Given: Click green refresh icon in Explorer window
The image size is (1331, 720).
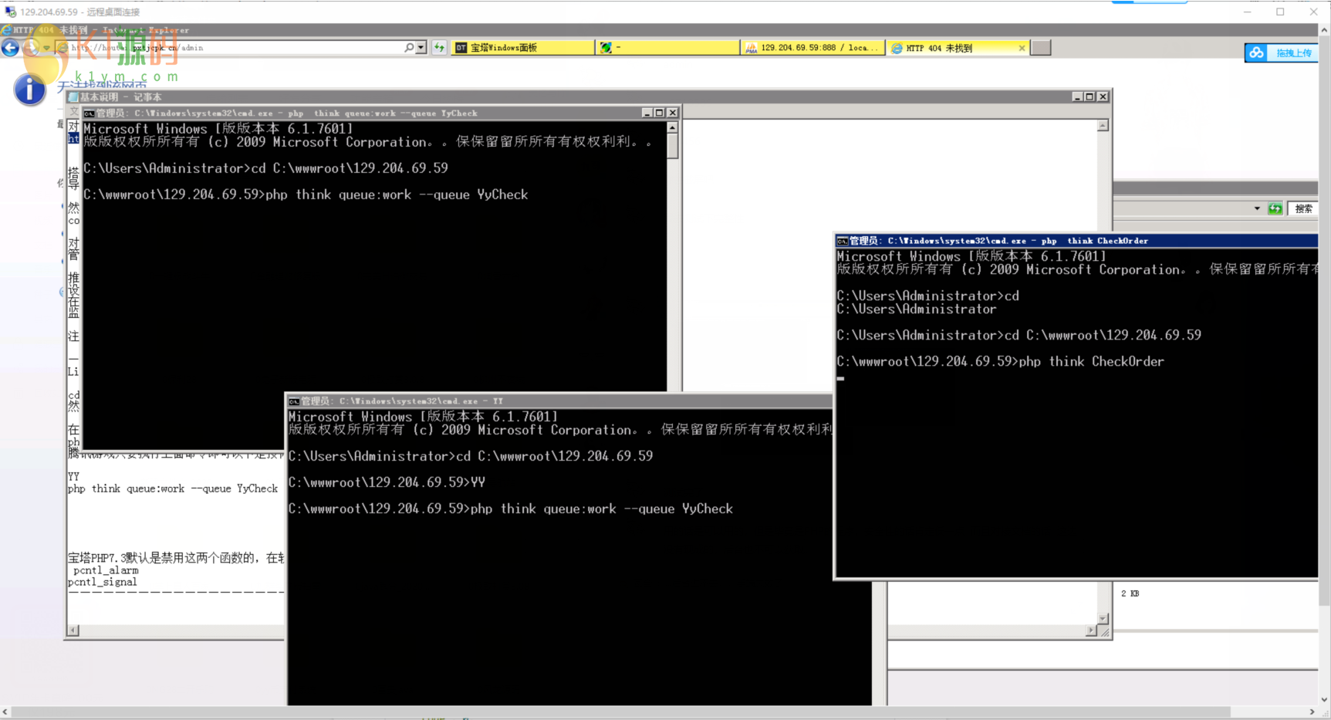Looking at the screenshot, I should click(1275, 208).
